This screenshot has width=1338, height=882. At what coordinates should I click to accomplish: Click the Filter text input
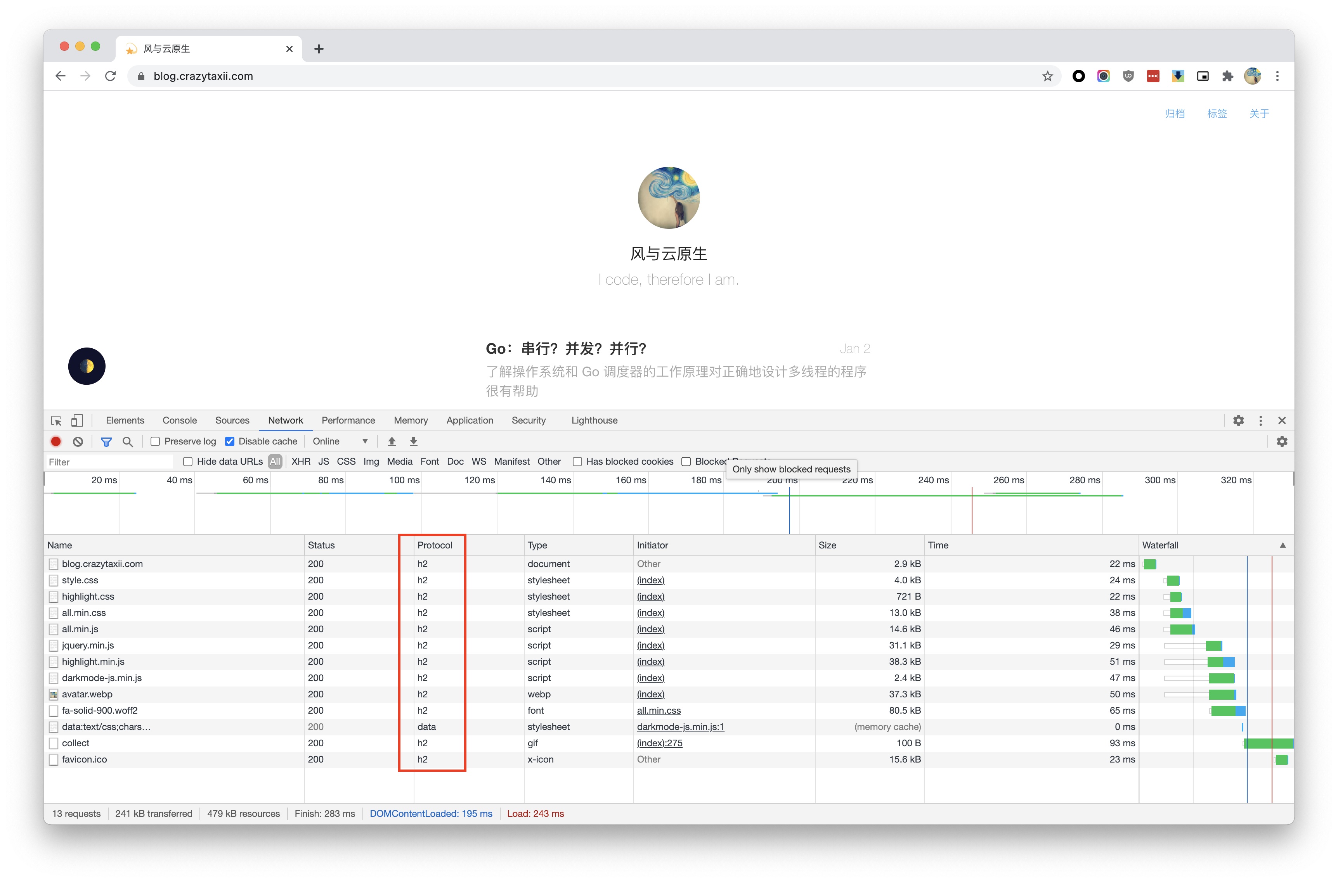point(110,462)
